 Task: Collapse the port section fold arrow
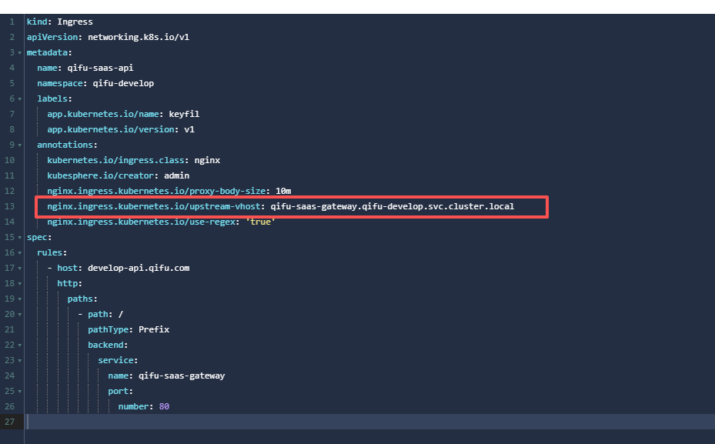[x=19, y=391]
